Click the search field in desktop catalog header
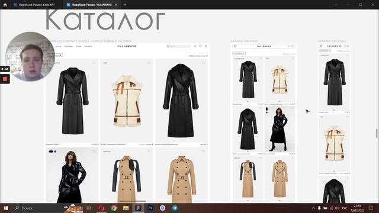The height and width of the screenshot is (213, 379). 179,46
